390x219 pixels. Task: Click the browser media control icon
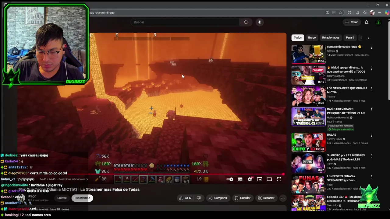click(x=357, y=12)
